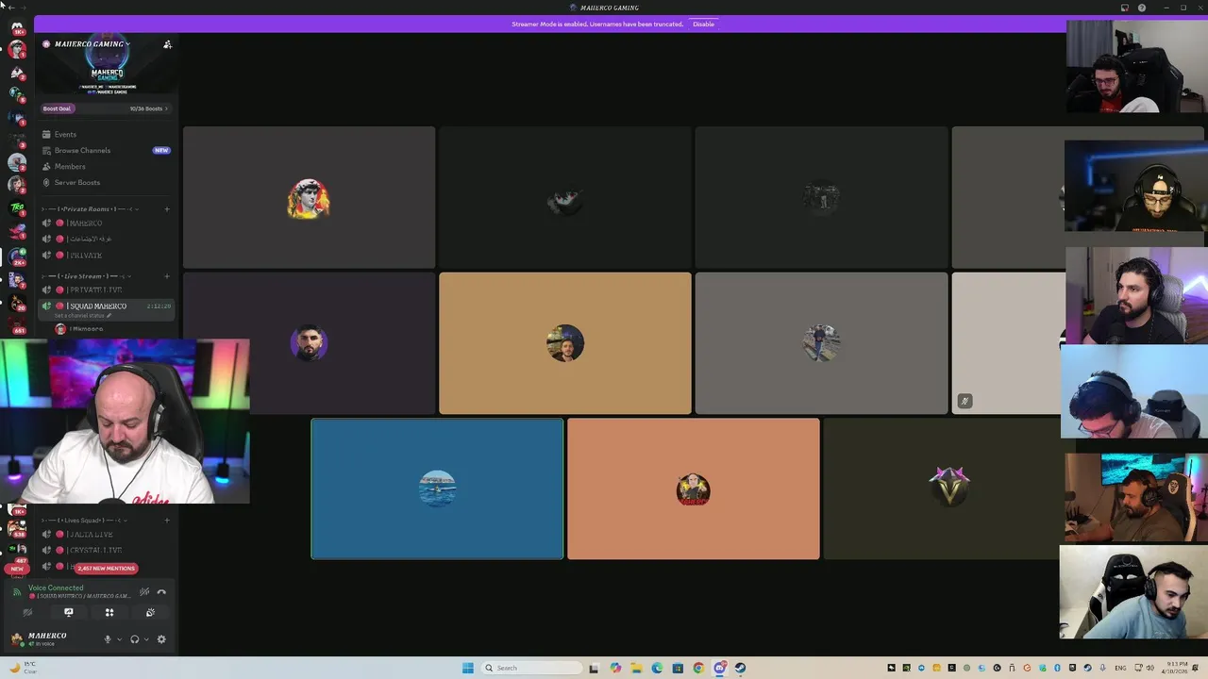Screen dimensions: 1208x679
Task: Collapse the Private Rooms category
Action: (91, 209)
